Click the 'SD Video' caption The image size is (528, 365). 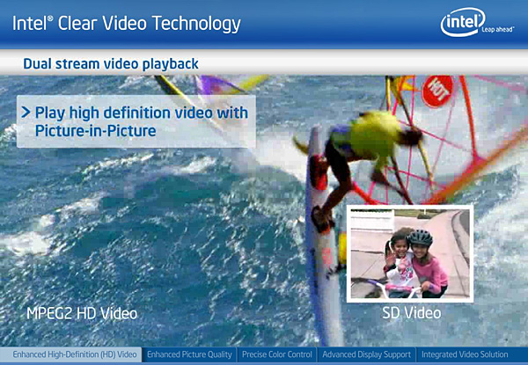412,313
